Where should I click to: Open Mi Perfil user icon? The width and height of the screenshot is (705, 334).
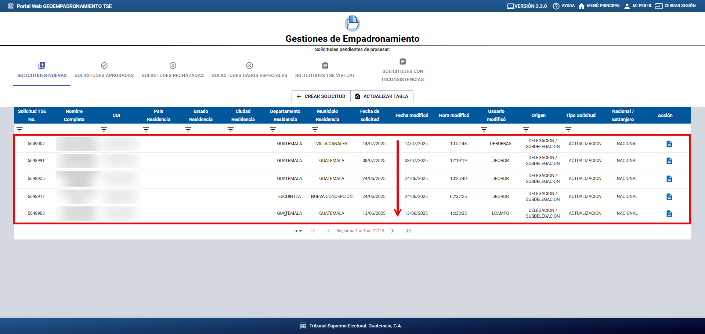click(x=627, y=6)
